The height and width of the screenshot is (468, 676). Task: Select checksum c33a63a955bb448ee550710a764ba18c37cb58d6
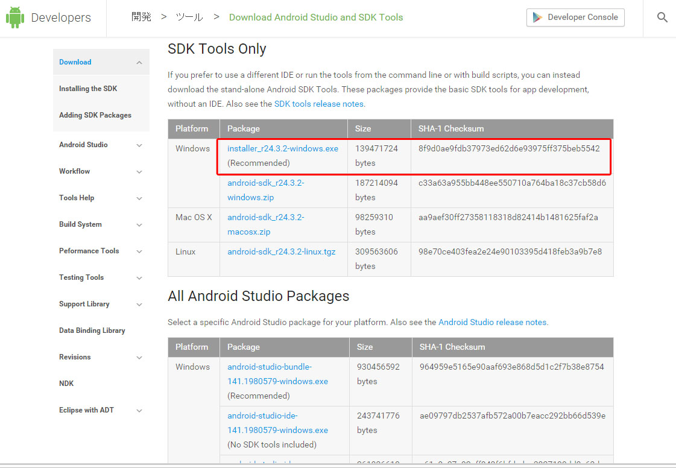pos(512,183)
